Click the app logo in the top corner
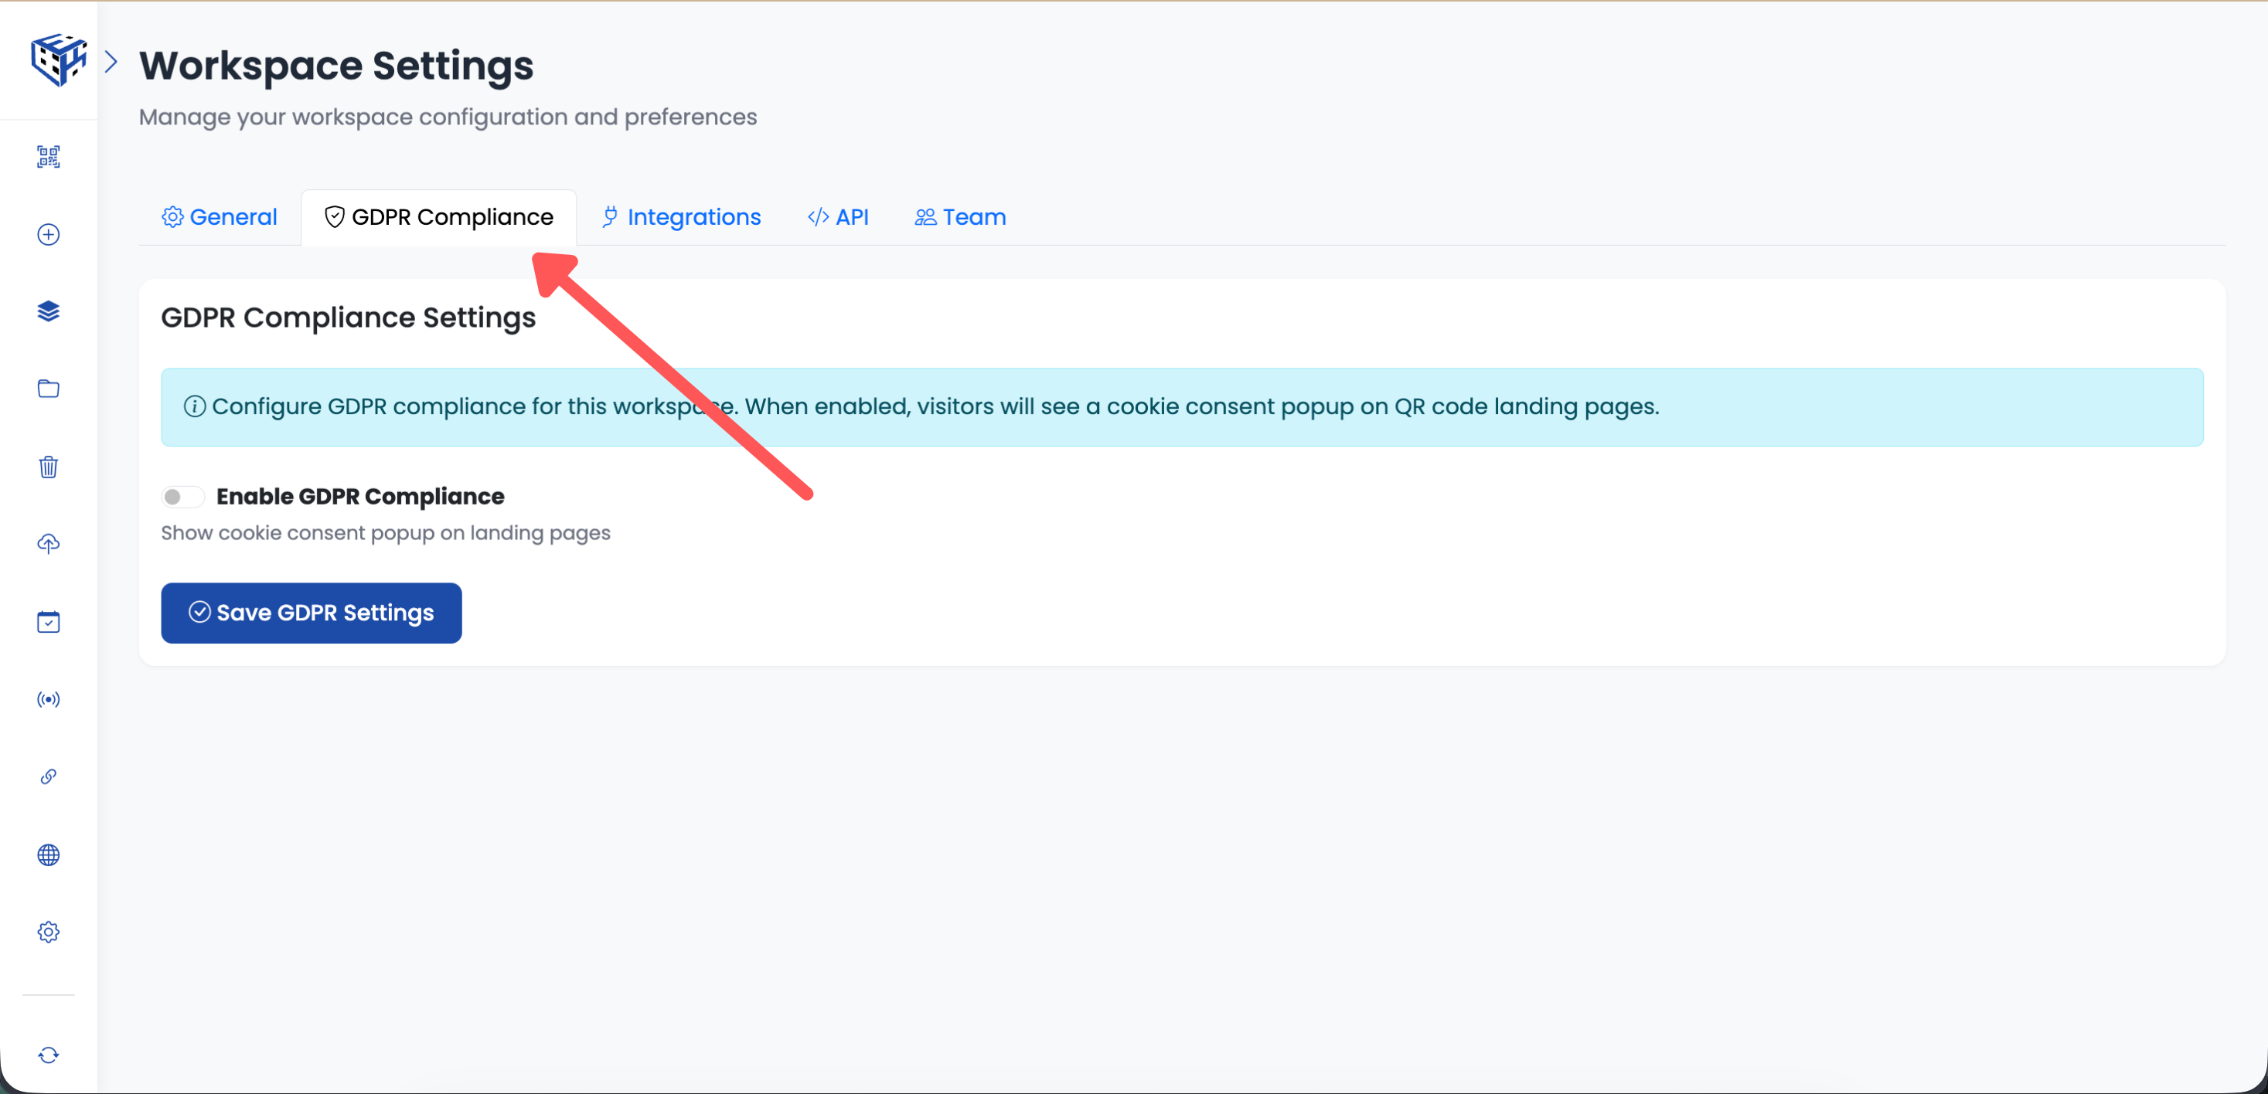The width and height of the screenshot is (2268, 1094). pyautogui.click(x=58, y=59)
